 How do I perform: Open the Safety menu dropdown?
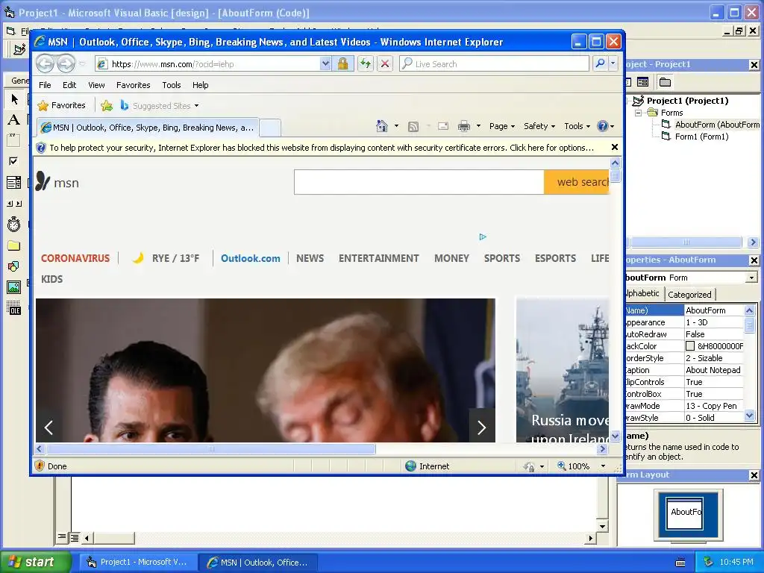(x=539, y=126)
